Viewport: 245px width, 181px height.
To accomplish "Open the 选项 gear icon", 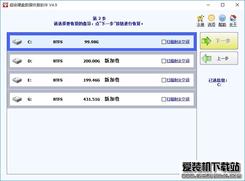I will click(211, 18).
